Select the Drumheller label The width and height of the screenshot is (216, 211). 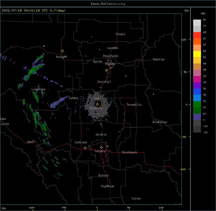click(160, 122)
